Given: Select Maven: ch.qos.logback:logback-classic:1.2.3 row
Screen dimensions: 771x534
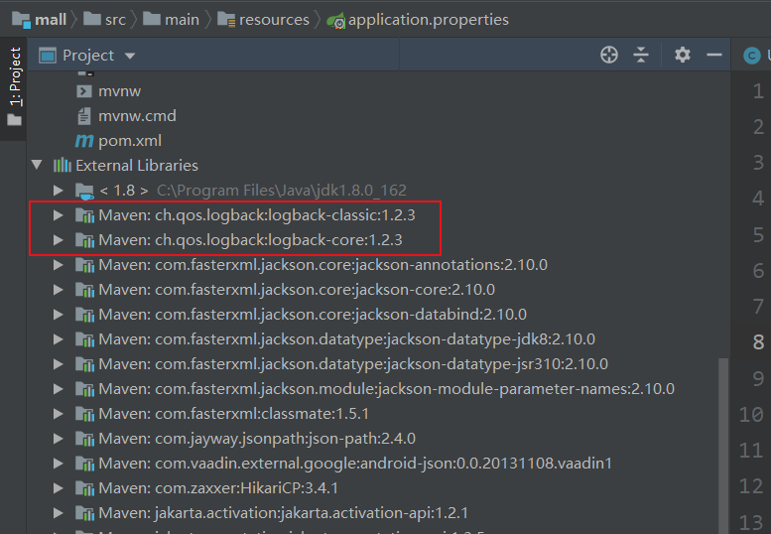Looking at the screenshot, I should coord(379,214).
